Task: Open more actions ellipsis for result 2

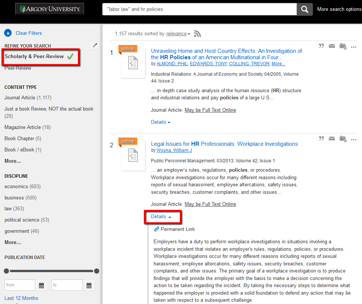Action: click(x=353, y=140)
